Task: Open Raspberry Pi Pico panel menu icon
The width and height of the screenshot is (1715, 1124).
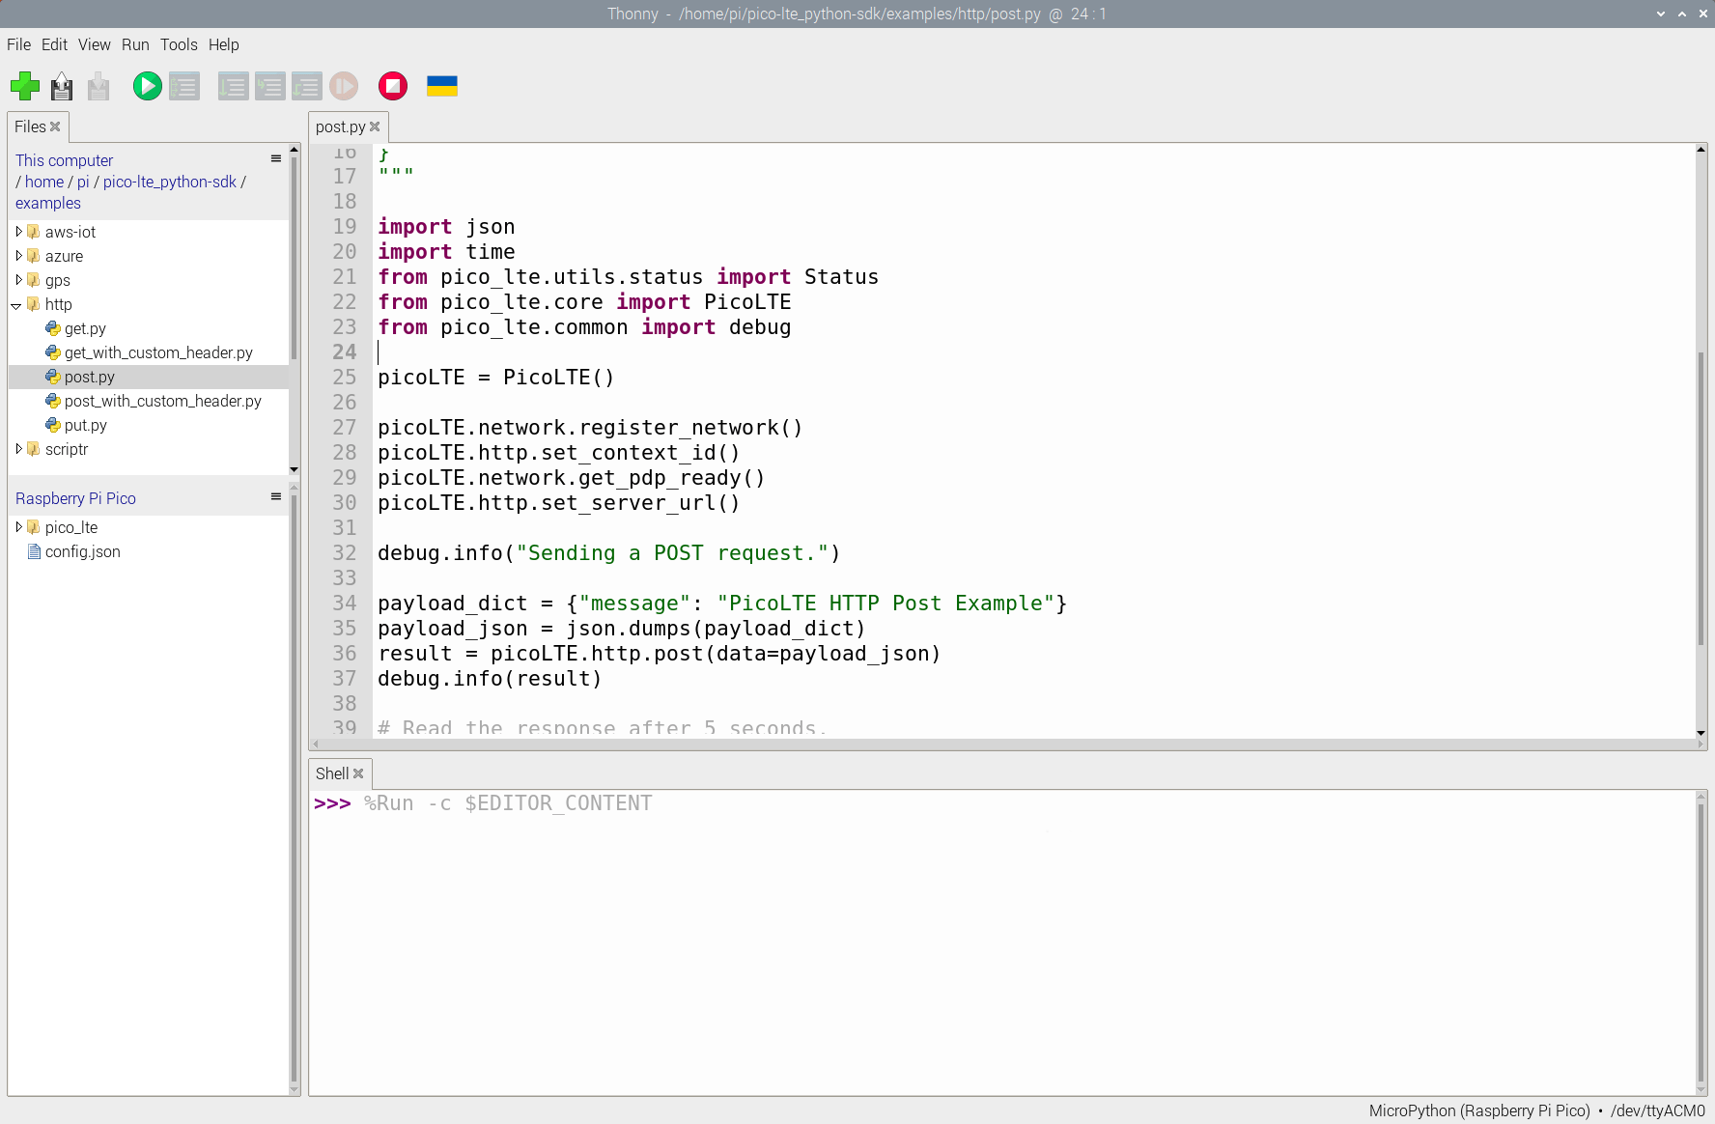Action: 276,496
